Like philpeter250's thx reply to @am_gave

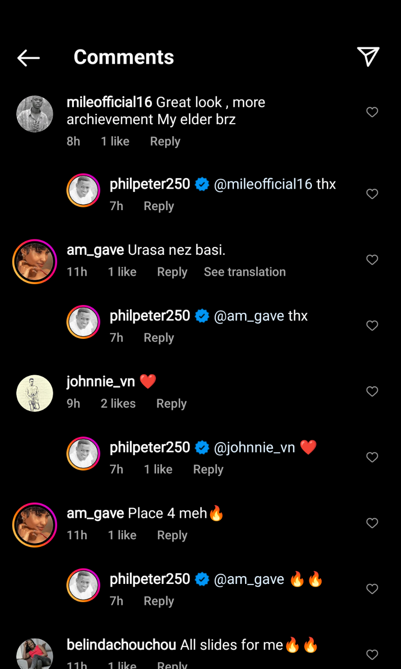pyautogui.click(x=372, y=325)
